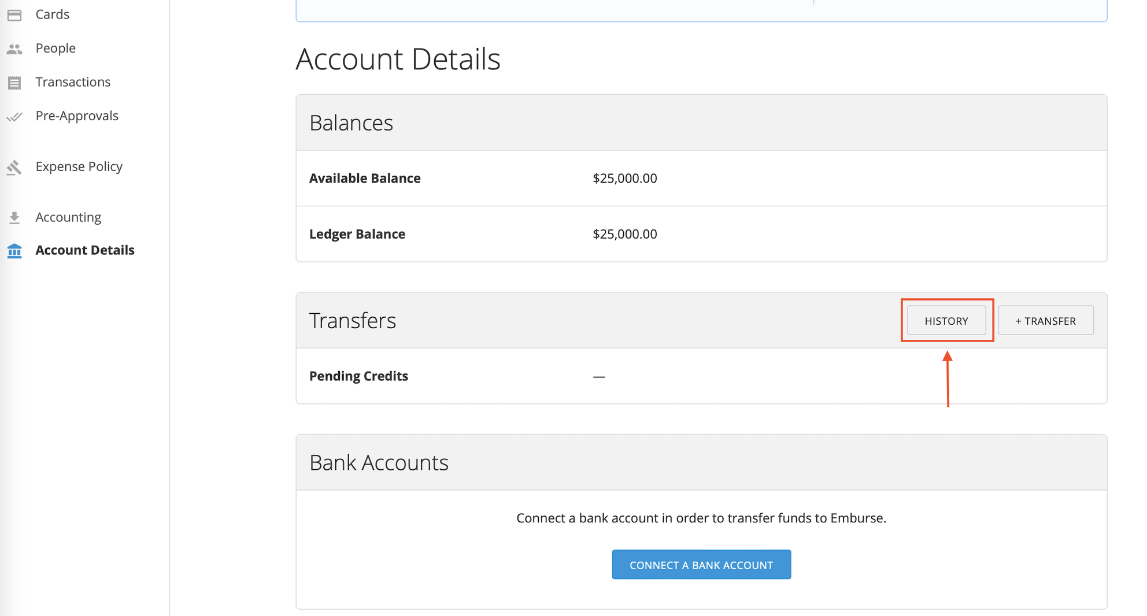Open the People page from the sidebar
Screen dimensions: 1147x616
pyautogui.click(x=55, y=49)
